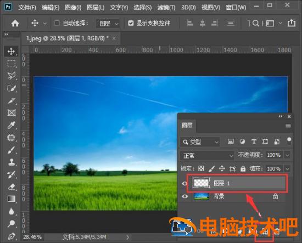Image resolution: width=302 pixels, height=243 pixels.
Task: Select the Frame tool
Action: pyautogui.click(x=11, y=113)
